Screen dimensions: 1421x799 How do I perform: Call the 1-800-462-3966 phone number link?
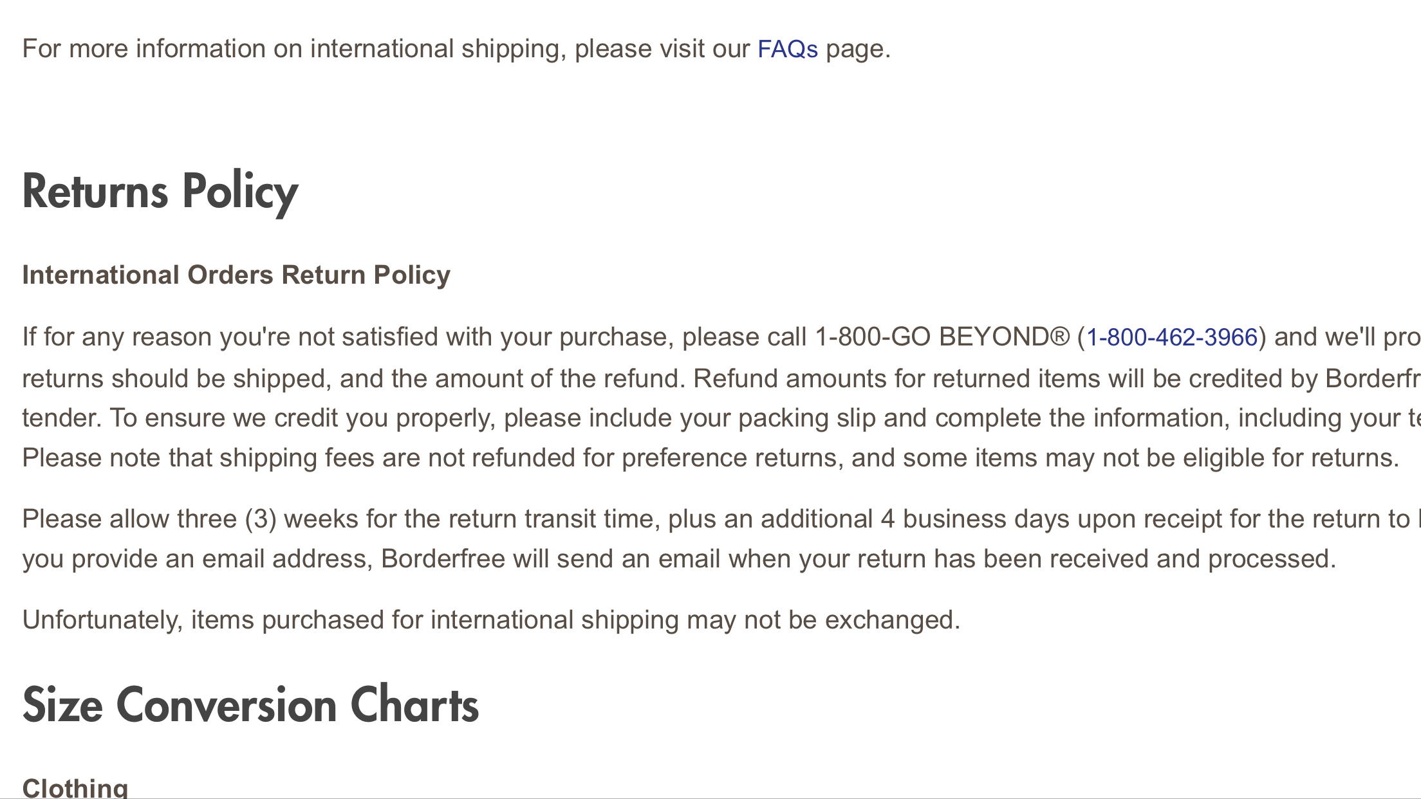pyautogui.click(x=1171, y=337)
